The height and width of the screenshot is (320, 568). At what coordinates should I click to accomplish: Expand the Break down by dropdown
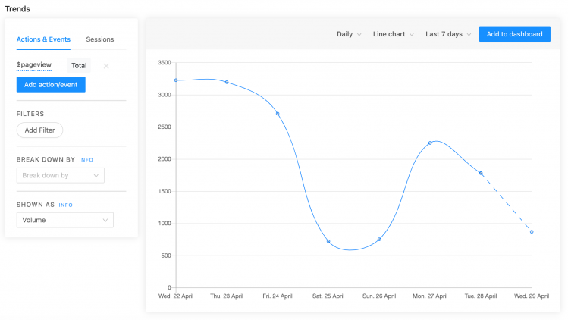60,175
